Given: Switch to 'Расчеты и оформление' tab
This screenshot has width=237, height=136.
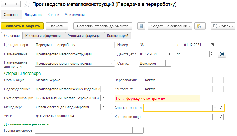Looking at the screenshot, I should pyautogui.click(x=44, y=35).
